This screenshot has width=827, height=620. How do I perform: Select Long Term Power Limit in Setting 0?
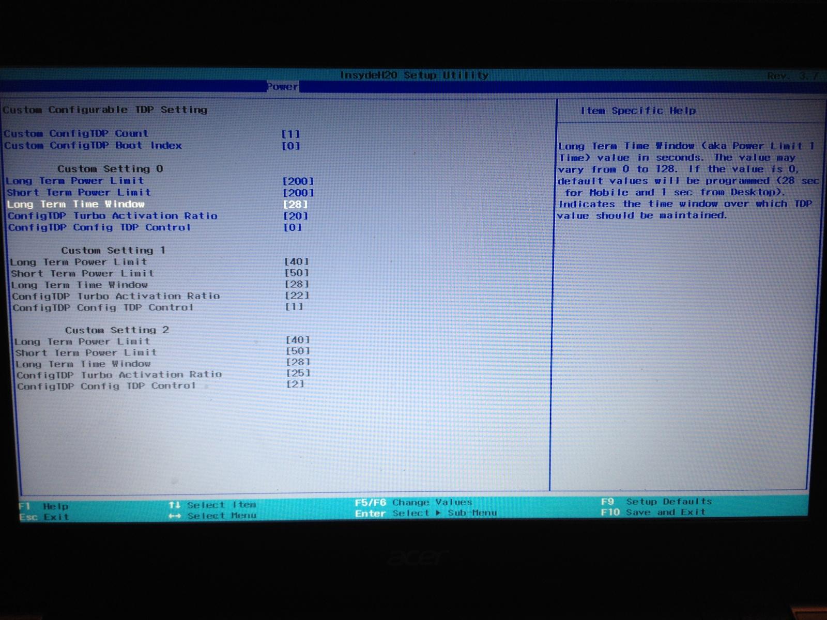pyautogui.click(x=75, y=181)
